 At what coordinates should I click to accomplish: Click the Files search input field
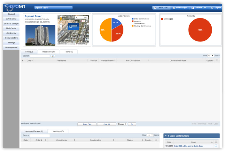40,56
